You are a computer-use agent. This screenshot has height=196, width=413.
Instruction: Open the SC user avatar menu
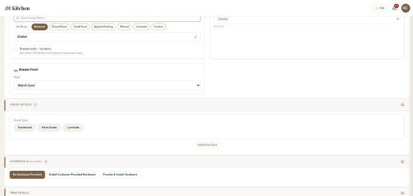click(406, 8)
